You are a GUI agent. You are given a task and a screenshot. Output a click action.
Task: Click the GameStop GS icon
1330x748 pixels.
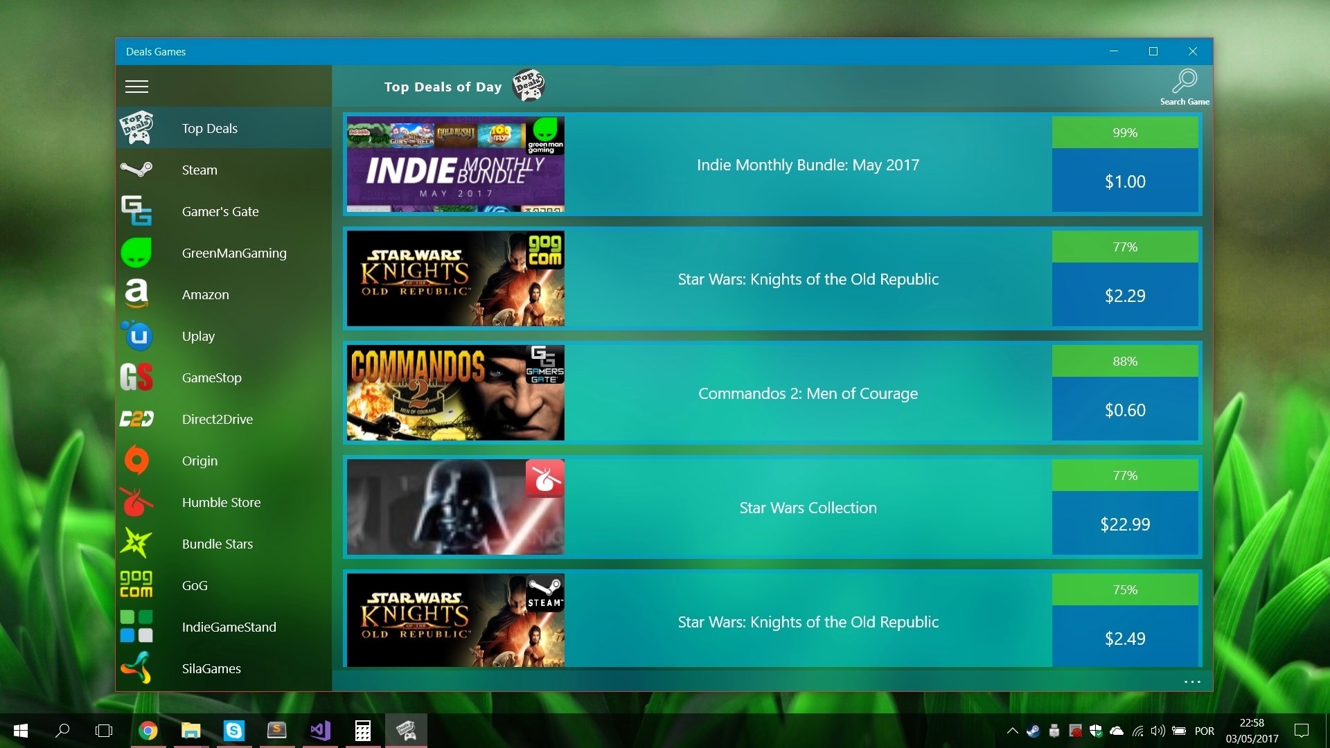tap(136, 377)
